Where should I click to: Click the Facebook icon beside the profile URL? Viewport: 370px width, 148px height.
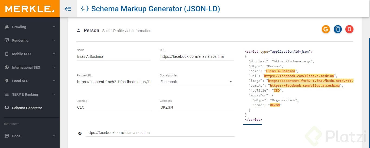coord(80,133)
